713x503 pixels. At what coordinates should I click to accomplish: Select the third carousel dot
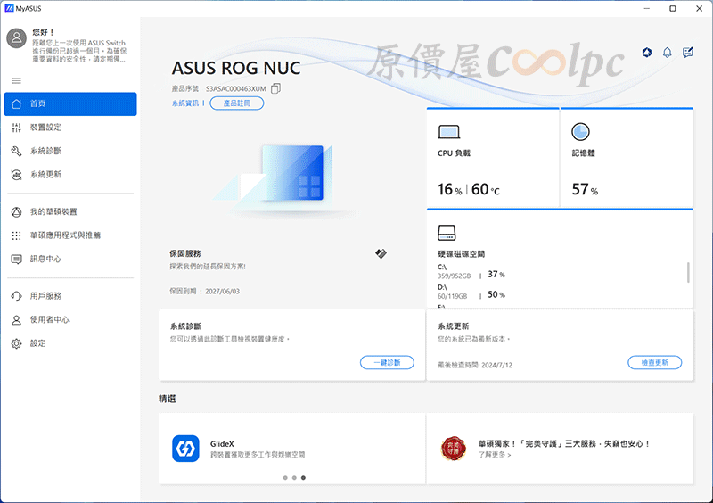tap(303, 477)
